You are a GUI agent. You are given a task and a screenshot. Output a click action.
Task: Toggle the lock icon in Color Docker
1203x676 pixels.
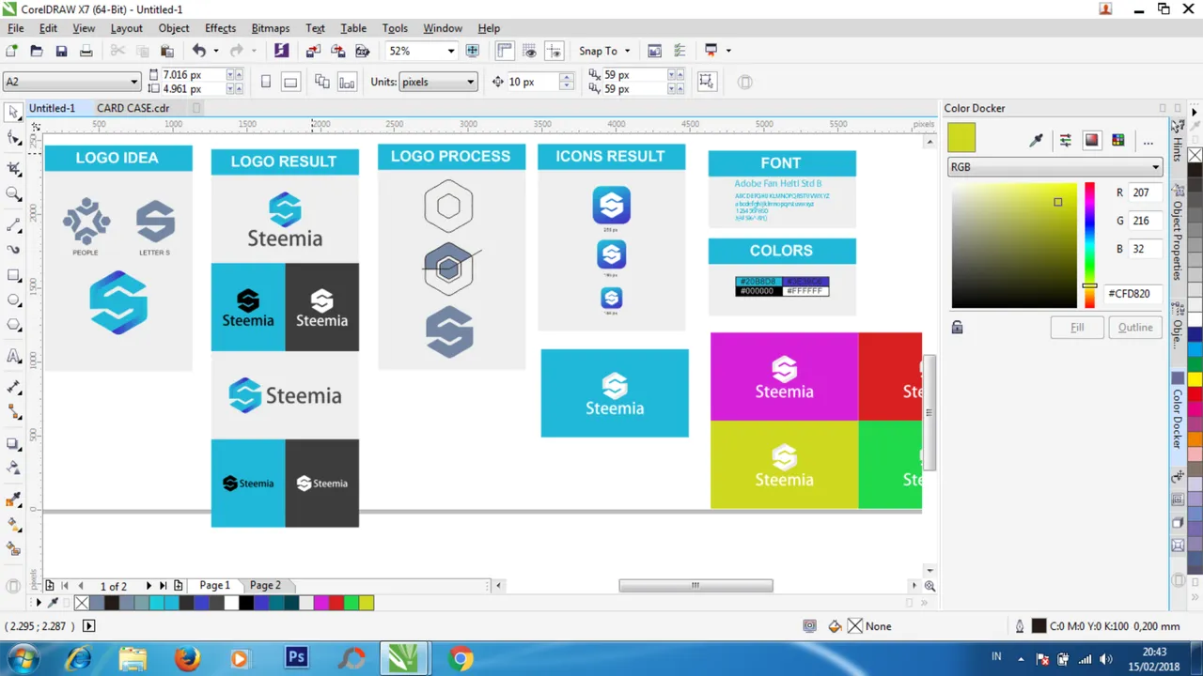(x=957, y=327)
